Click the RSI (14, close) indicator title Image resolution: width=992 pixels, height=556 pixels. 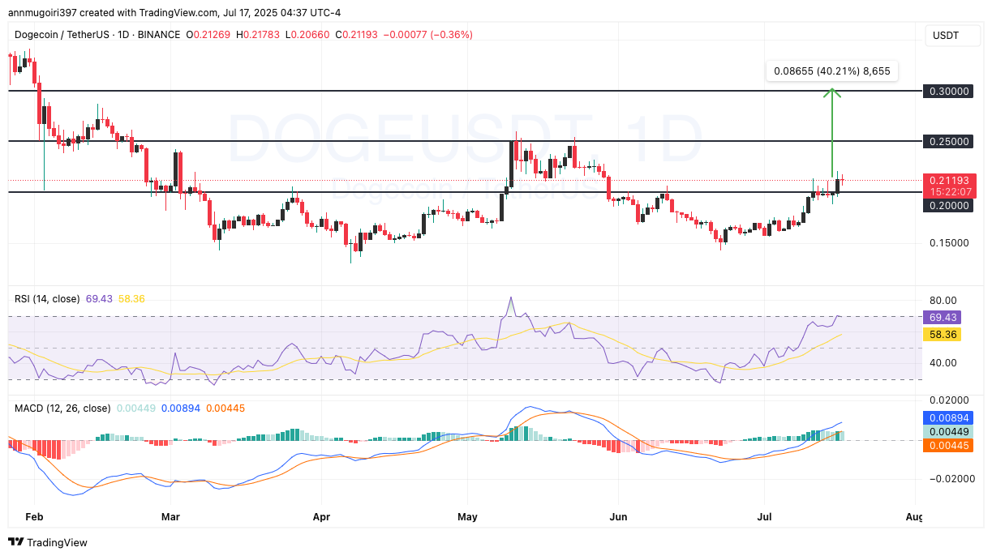pos(47,299)
